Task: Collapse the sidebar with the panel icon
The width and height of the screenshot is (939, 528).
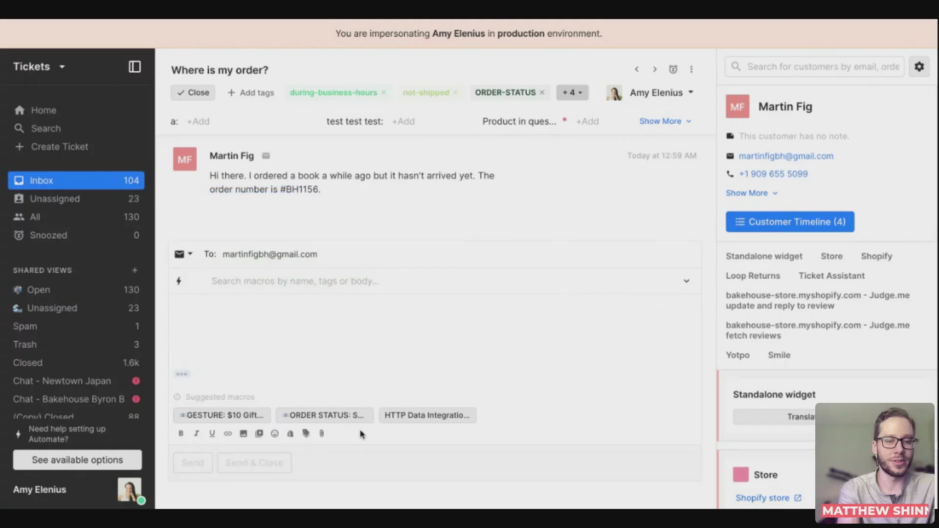Action: click(134, 67)
